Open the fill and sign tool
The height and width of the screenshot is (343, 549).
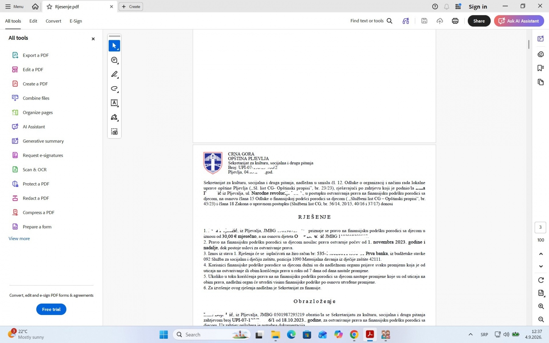[114, 117]
